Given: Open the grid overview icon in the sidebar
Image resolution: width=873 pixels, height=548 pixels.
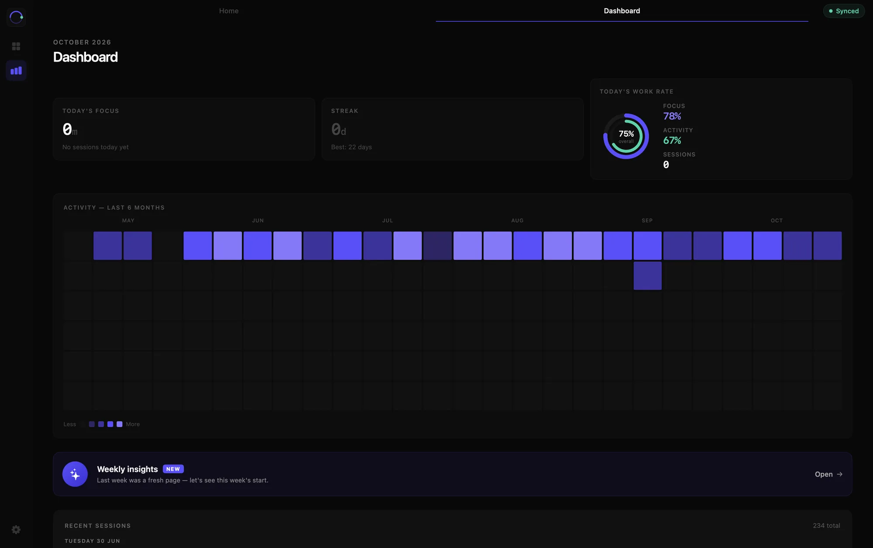Looking at the screenshot, I should 16,46.
